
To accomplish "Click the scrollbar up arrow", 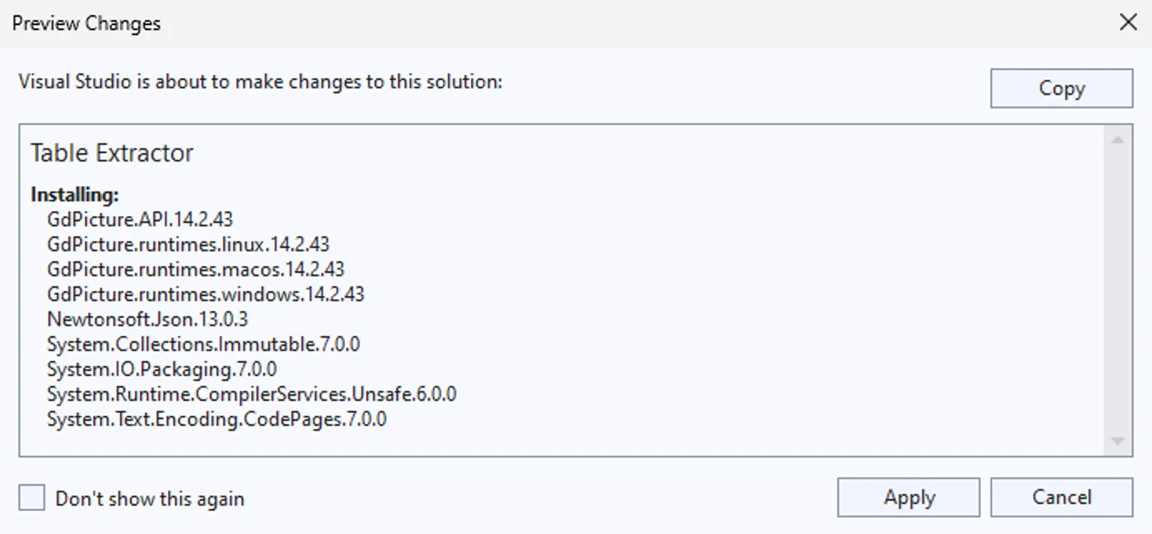I will coord(1117,140).
